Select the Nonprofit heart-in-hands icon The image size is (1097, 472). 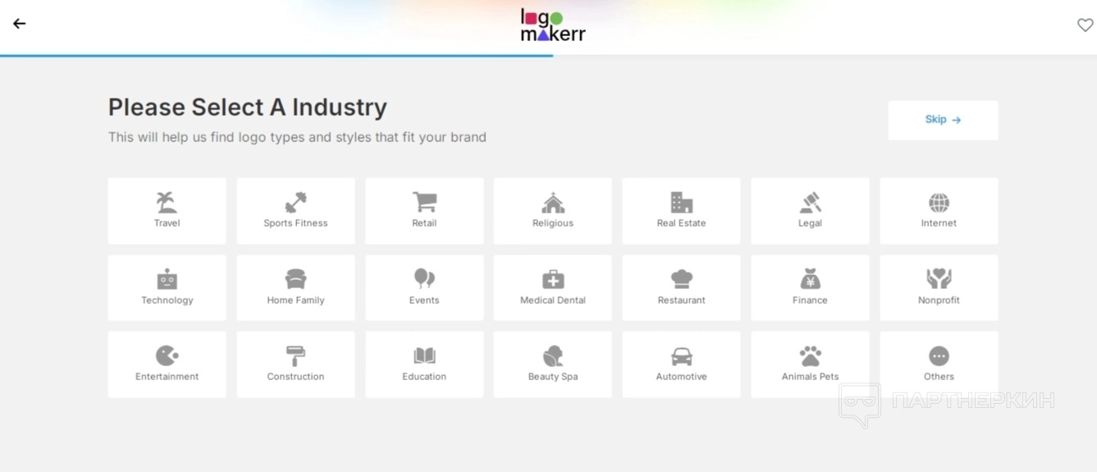[939, 279]
